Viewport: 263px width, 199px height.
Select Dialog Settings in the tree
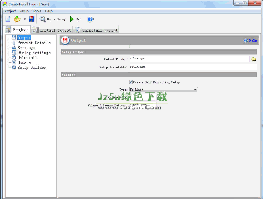(x=34, y=53)
